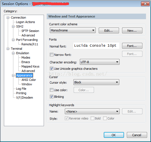Click the Lucida Console 10pt font preview

[x=96, y=46]
